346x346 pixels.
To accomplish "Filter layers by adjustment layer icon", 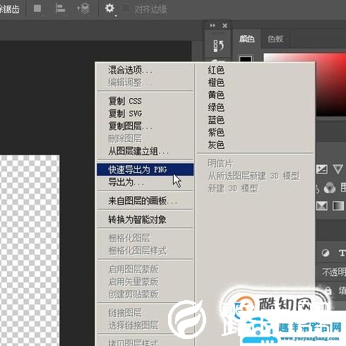I will 326,253.
